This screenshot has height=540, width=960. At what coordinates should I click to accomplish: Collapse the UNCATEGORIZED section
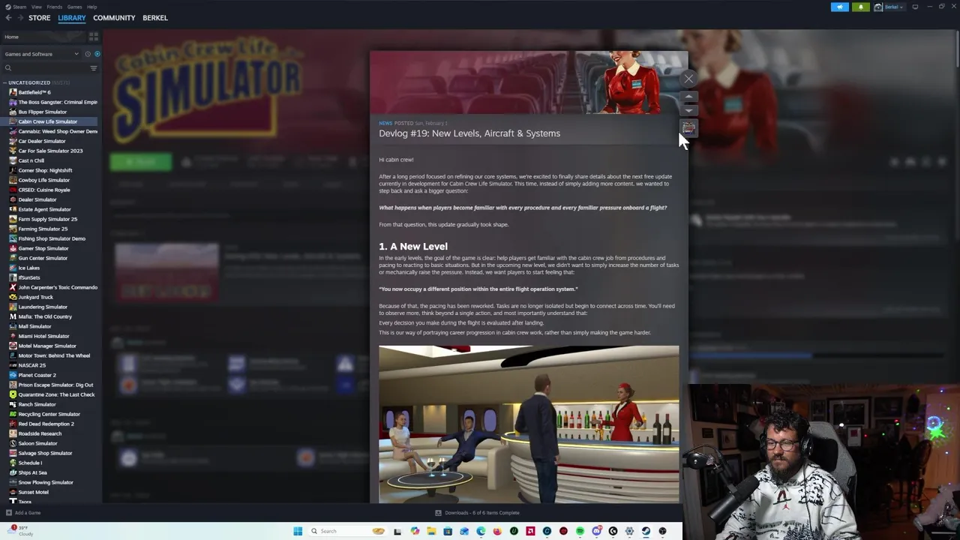[x=5, y=82]
